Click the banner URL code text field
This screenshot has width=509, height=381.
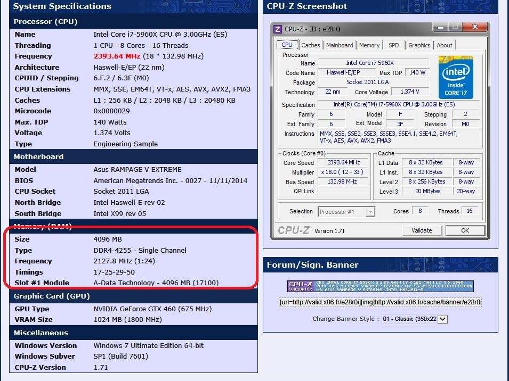pyautogui.click(x=380, y=302)
